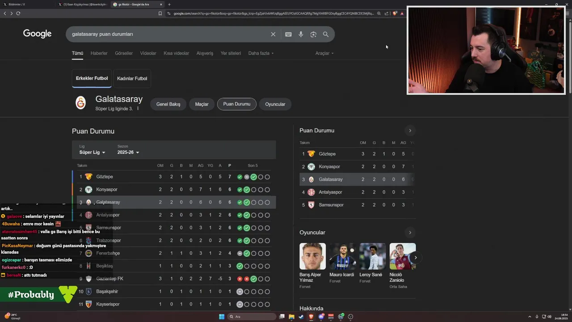Show hidden system tray icons
This screenshot has height=322, width=572.
tap(530, 317)
